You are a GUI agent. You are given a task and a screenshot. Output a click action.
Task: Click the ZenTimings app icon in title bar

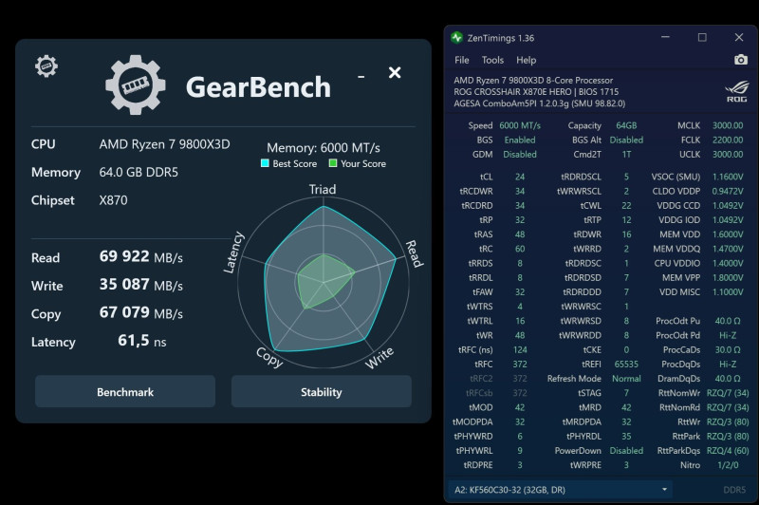(x=456, y=38)
